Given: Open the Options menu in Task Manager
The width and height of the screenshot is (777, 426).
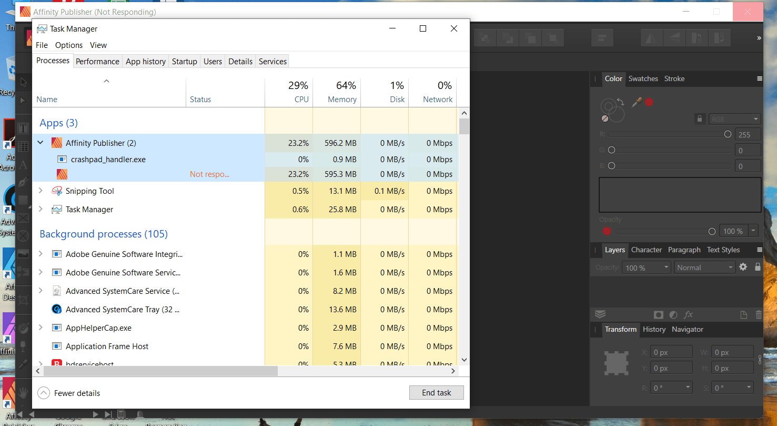Looking at the screenshot, I should click(68, 45).
